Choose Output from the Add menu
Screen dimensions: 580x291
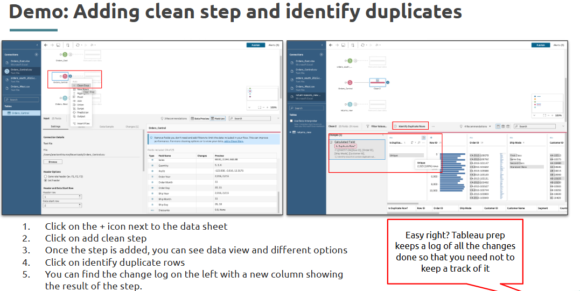[81, 116]
